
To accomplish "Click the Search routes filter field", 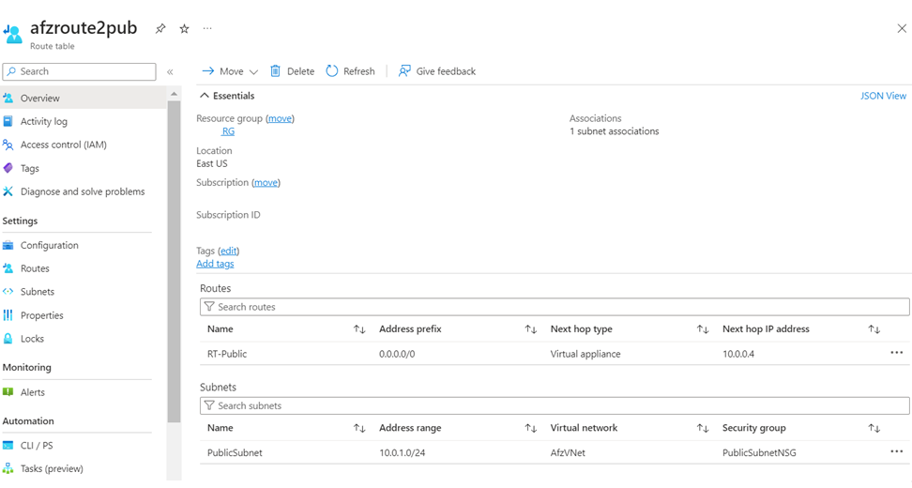I will [x=554, y=307].
